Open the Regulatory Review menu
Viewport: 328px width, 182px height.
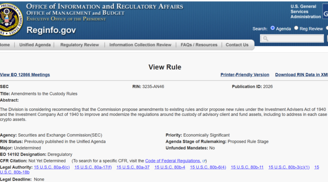pyautogui.click(x=80, y=45)
